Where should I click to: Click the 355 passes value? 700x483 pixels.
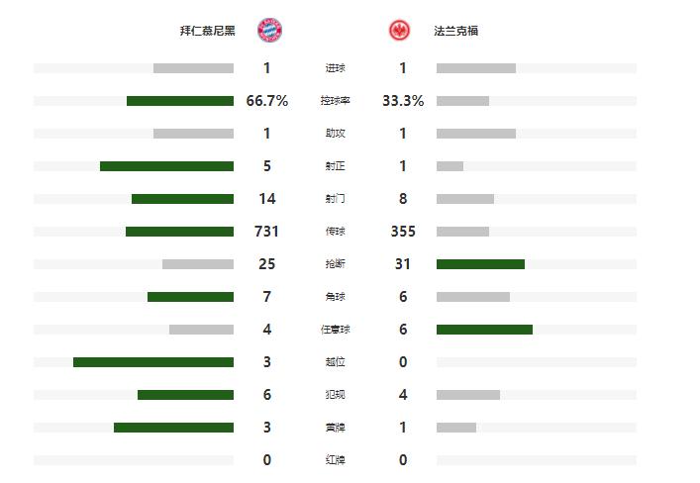click(x=403, y=232)
